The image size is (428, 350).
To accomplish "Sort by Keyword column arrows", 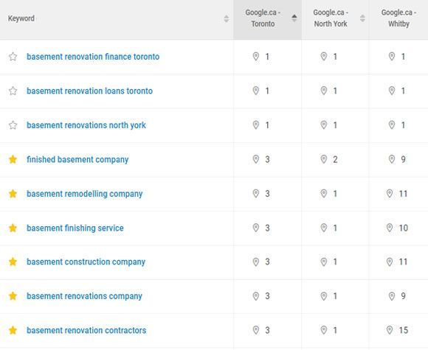I will (x=227, y=19).
